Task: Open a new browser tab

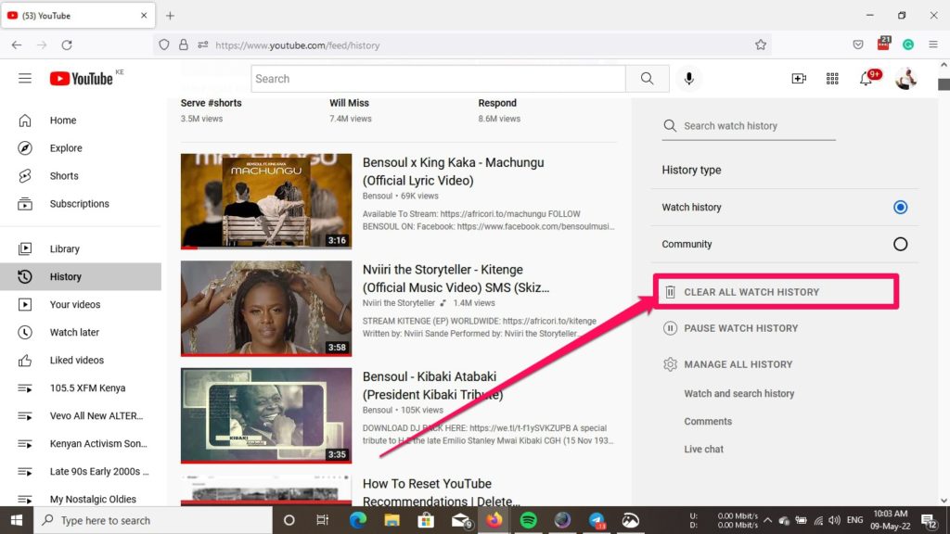Action: click(171, 16)
